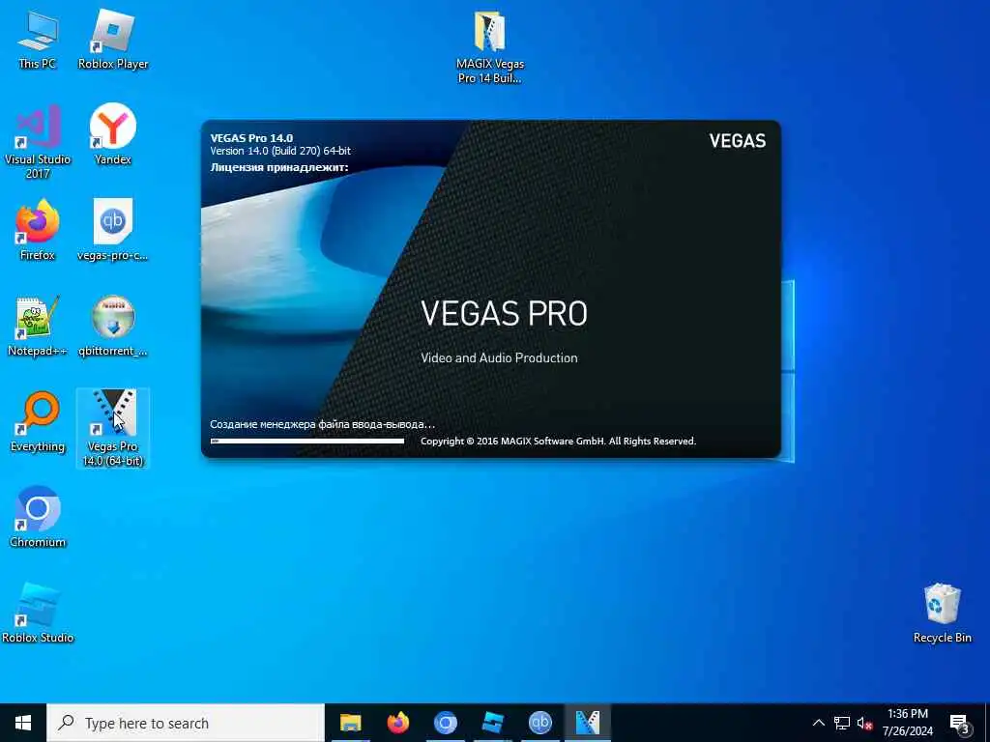990x742 pixels.
Task: Select the qbittorrent_ installer icon
Action: pos(113,327)
